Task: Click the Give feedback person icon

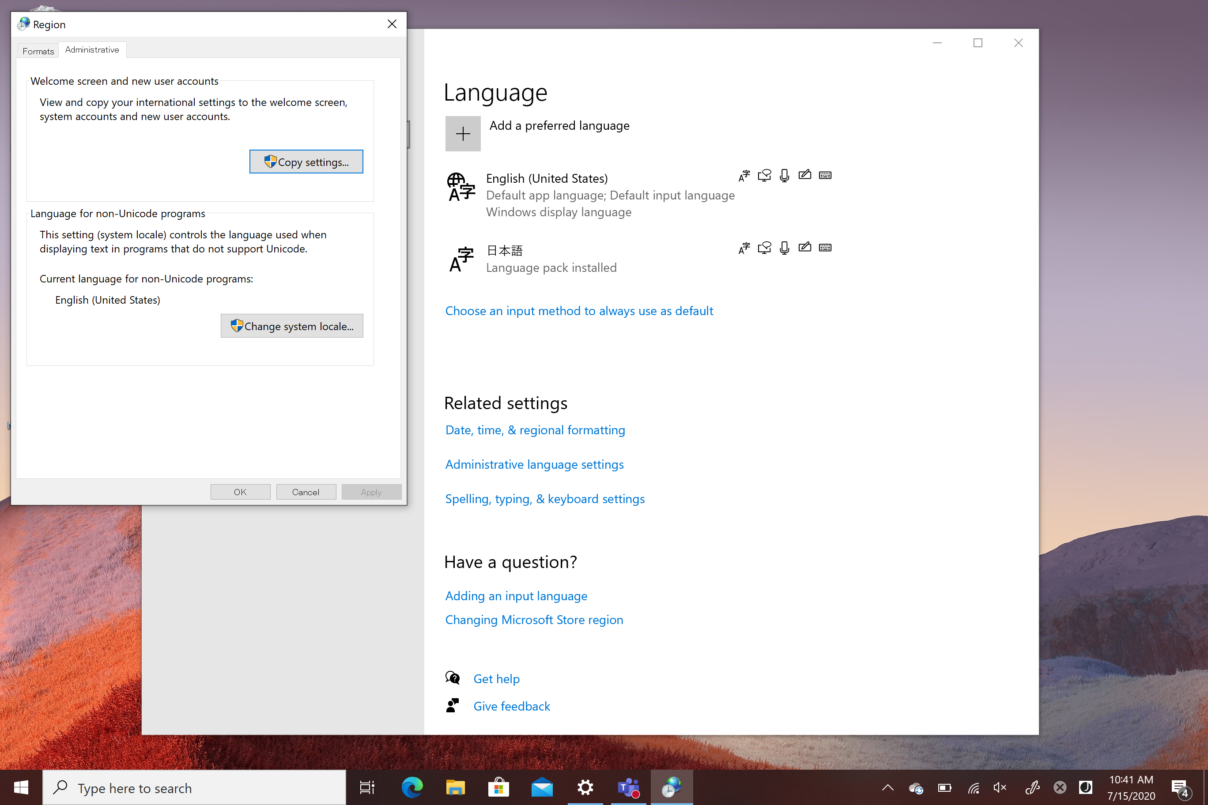Action: (x=453, y=705)
